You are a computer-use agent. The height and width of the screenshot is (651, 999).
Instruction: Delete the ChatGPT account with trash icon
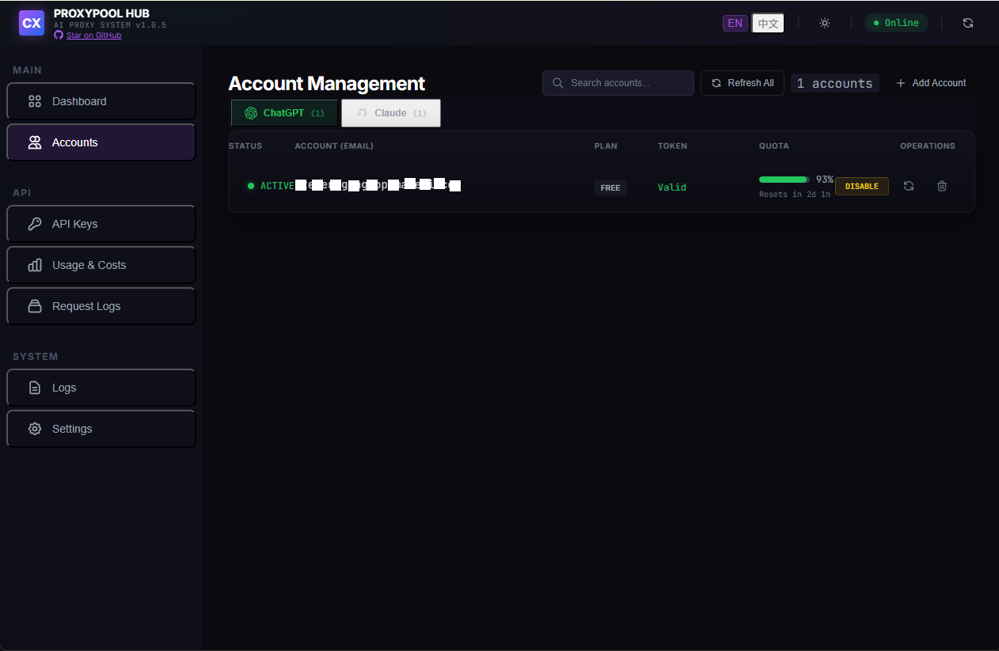click(x=942, y=186)
